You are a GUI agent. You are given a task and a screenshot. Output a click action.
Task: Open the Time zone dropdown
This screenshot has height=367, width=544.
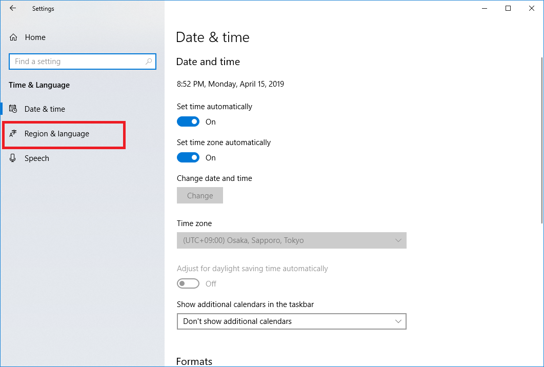click(291, 240)
